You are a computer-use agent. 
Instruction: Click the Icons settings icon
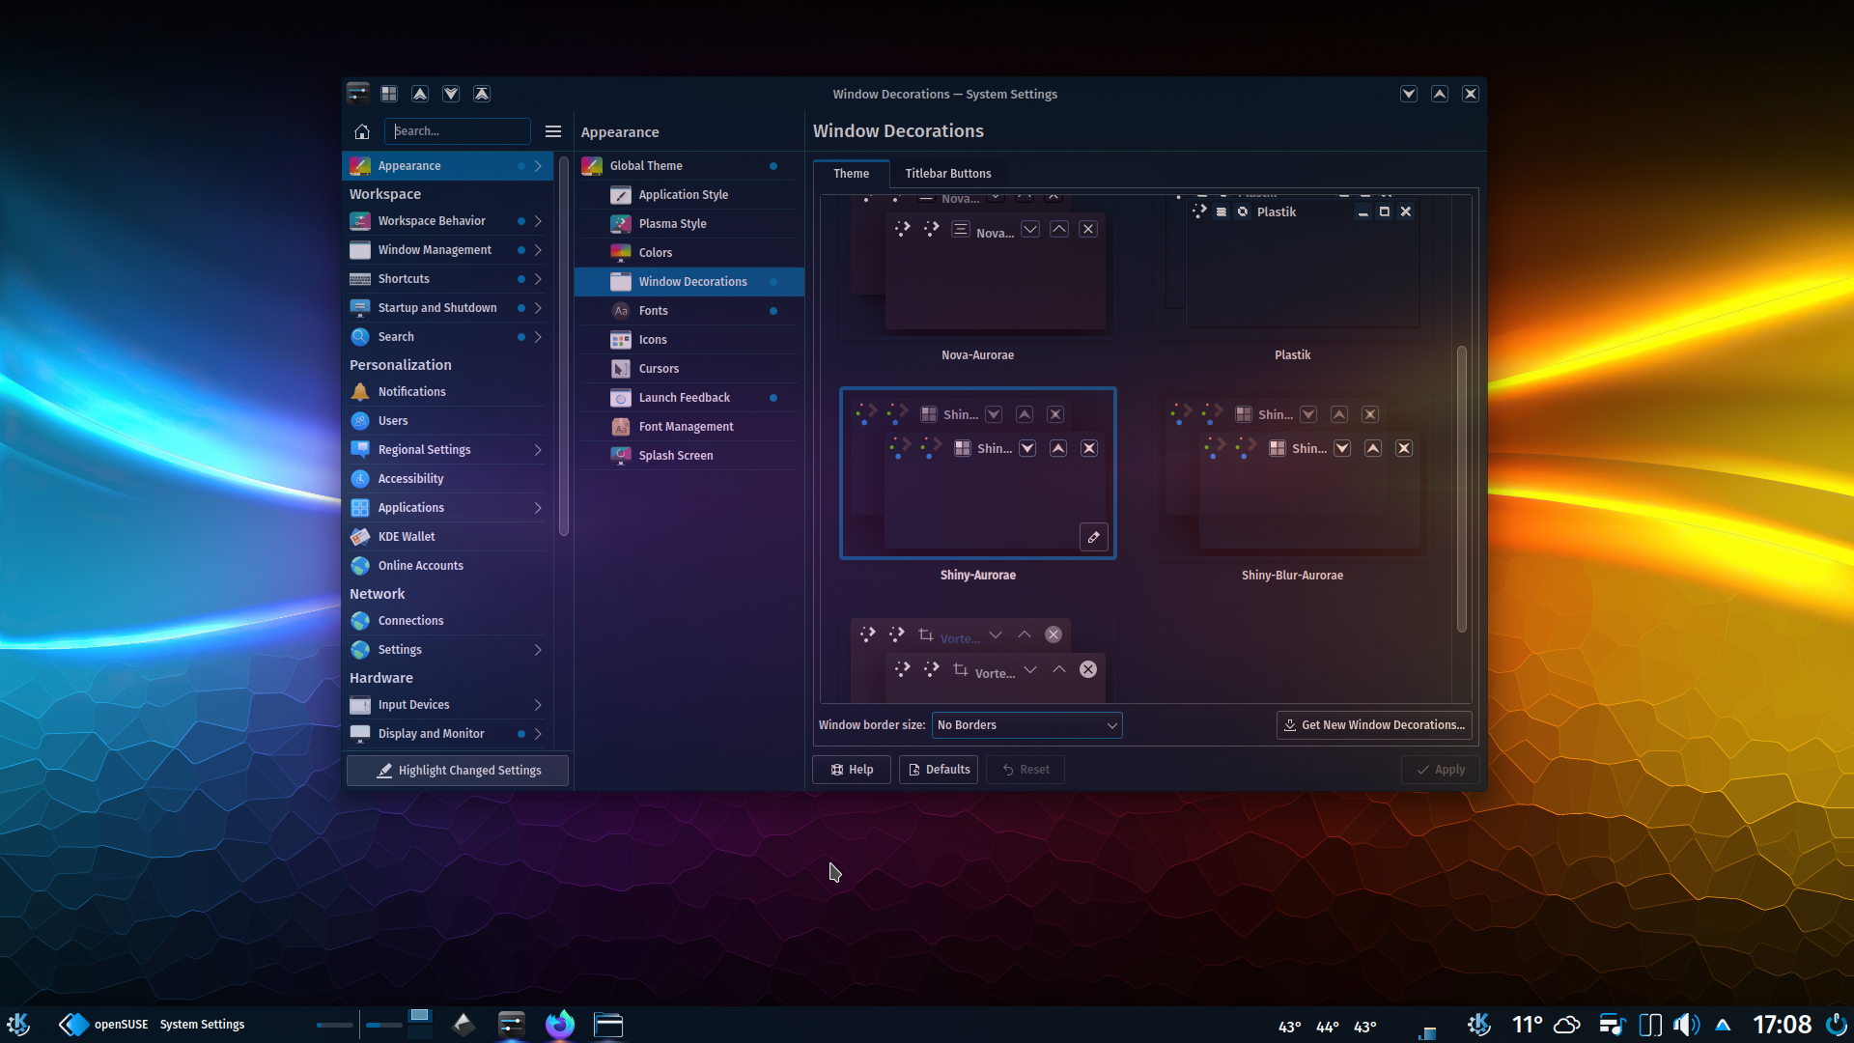tap(621, 340)
